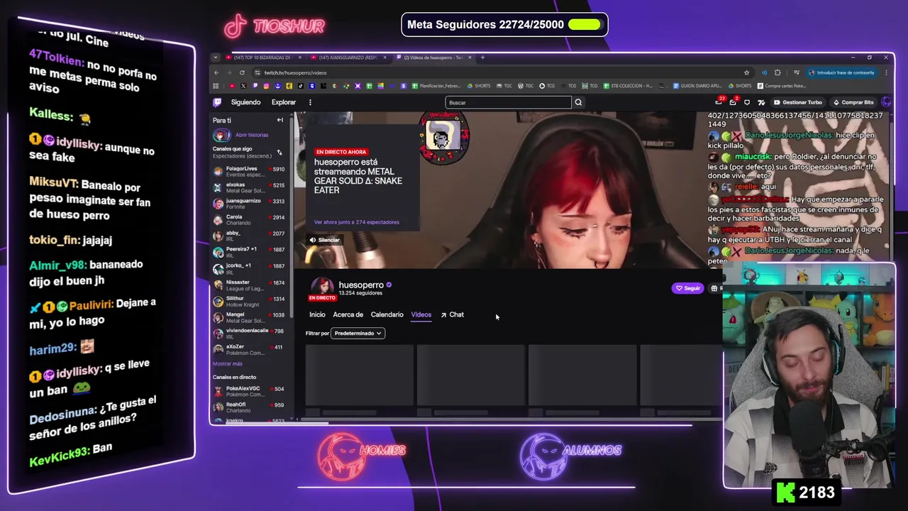Open ReahOfi channel in sidebar
The height and width of the screenshot is (511, 908).
point(250,407)
